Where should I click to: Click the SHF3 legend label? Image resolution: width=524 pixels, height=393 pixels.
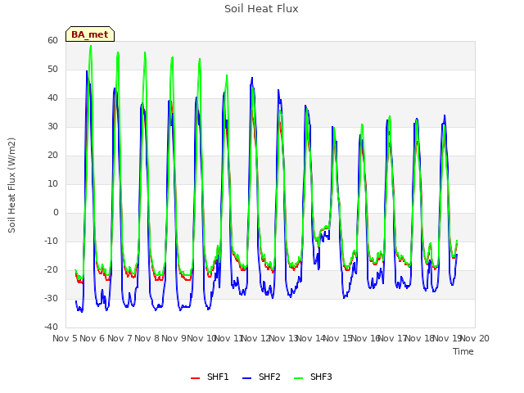[x=321, y=377]
